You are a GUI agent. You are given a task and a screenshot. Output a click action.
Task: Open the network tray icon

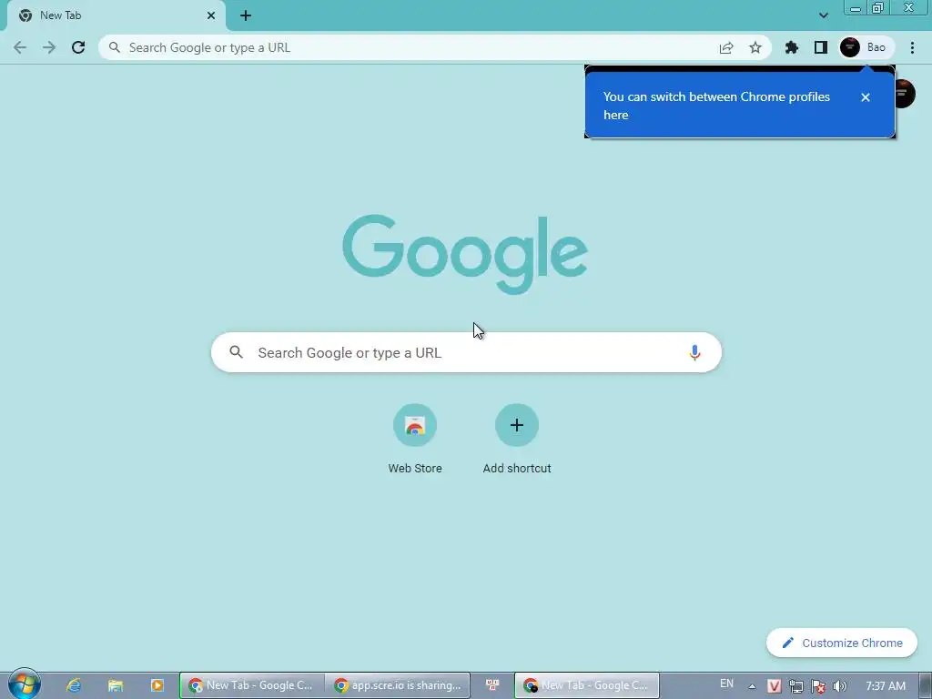coord(796,686)
